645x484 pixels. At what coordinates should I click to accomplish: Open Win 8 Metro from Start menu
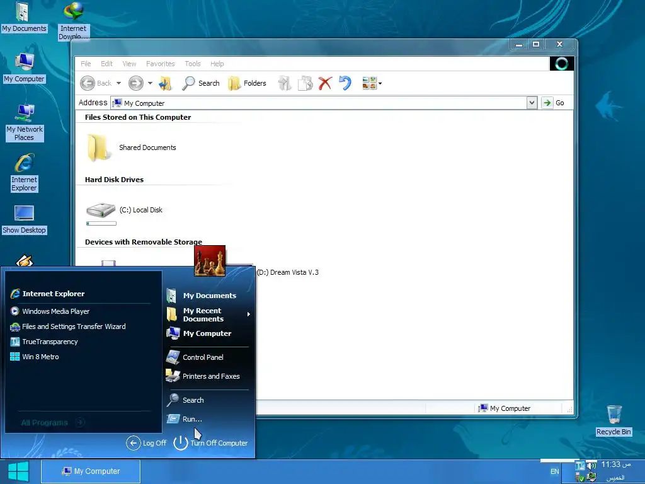coord(35,357)
